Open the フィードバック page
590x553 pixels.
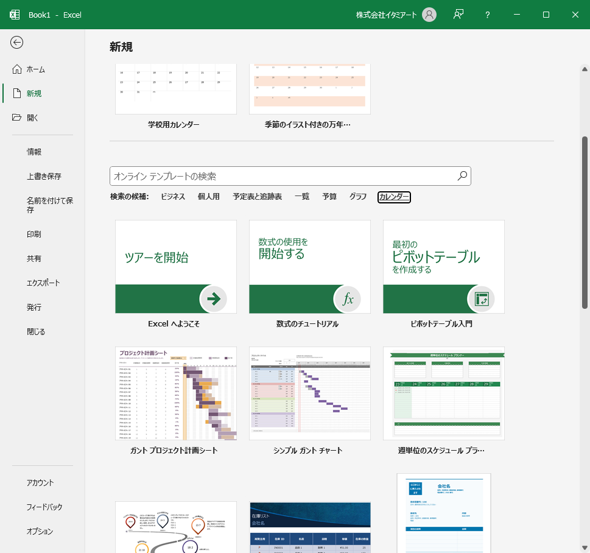[x=44, y=507]
